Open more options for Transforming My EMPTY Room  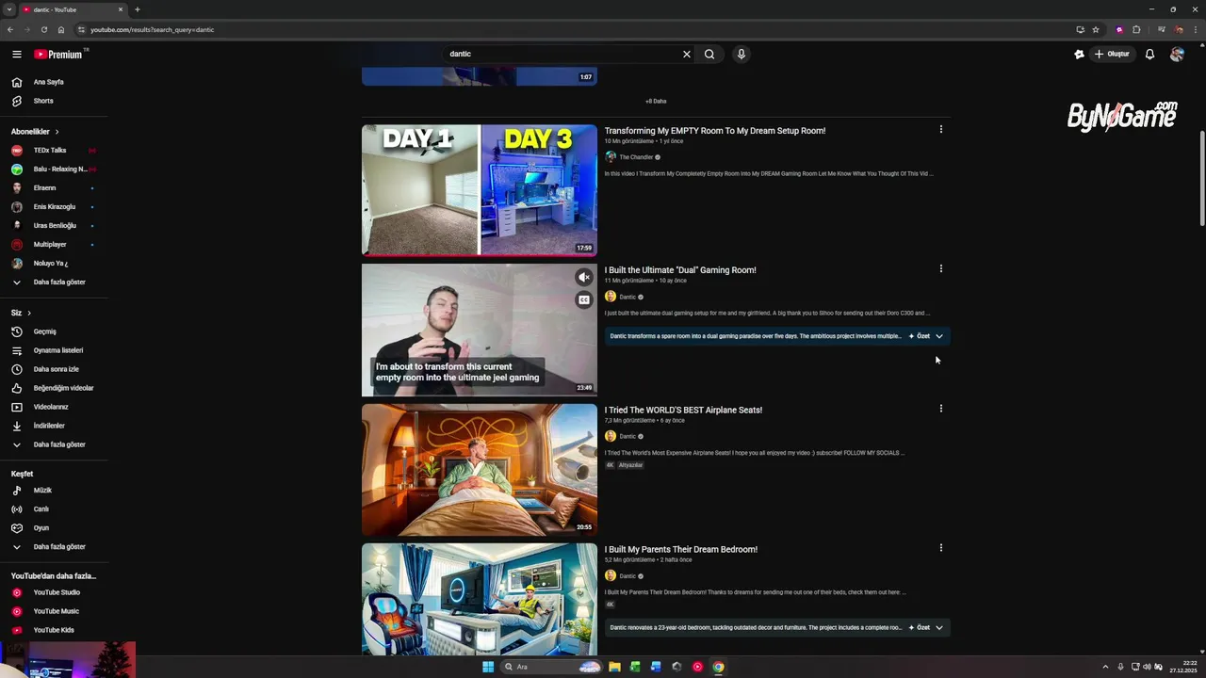pyautogui.click(x=940, y=130)
